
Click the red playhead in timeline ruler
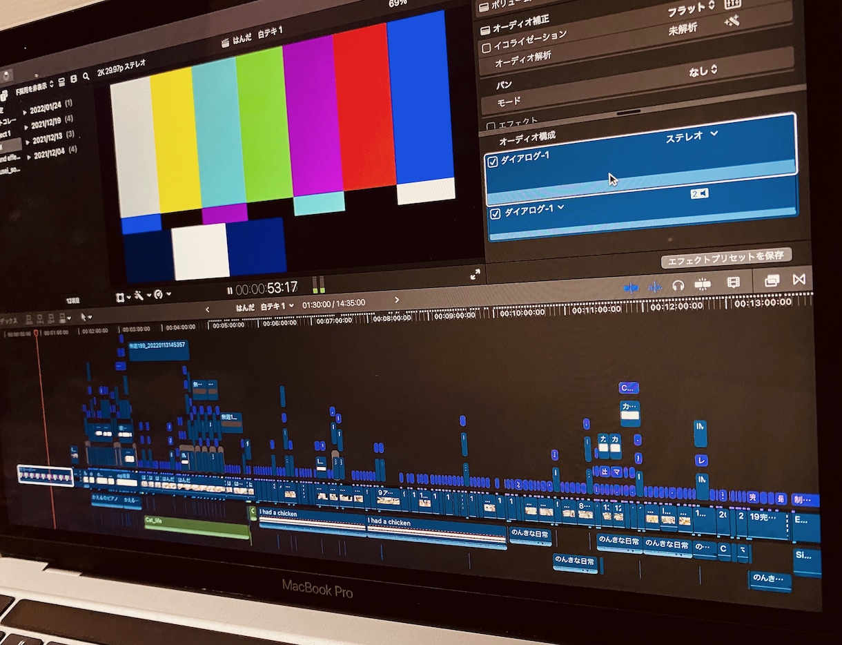coord(36,334)
